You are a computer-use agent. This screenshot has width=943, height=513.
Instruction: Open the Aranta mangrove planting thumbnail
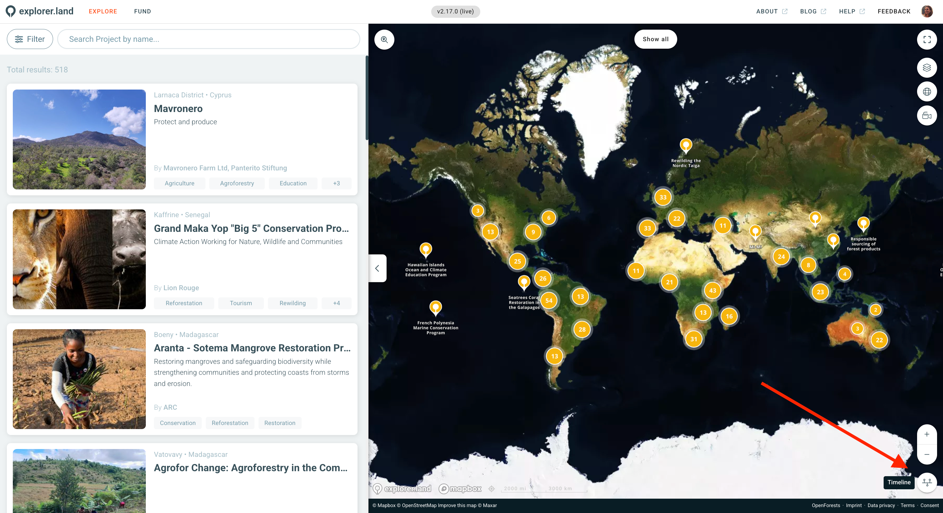[79, 379]
